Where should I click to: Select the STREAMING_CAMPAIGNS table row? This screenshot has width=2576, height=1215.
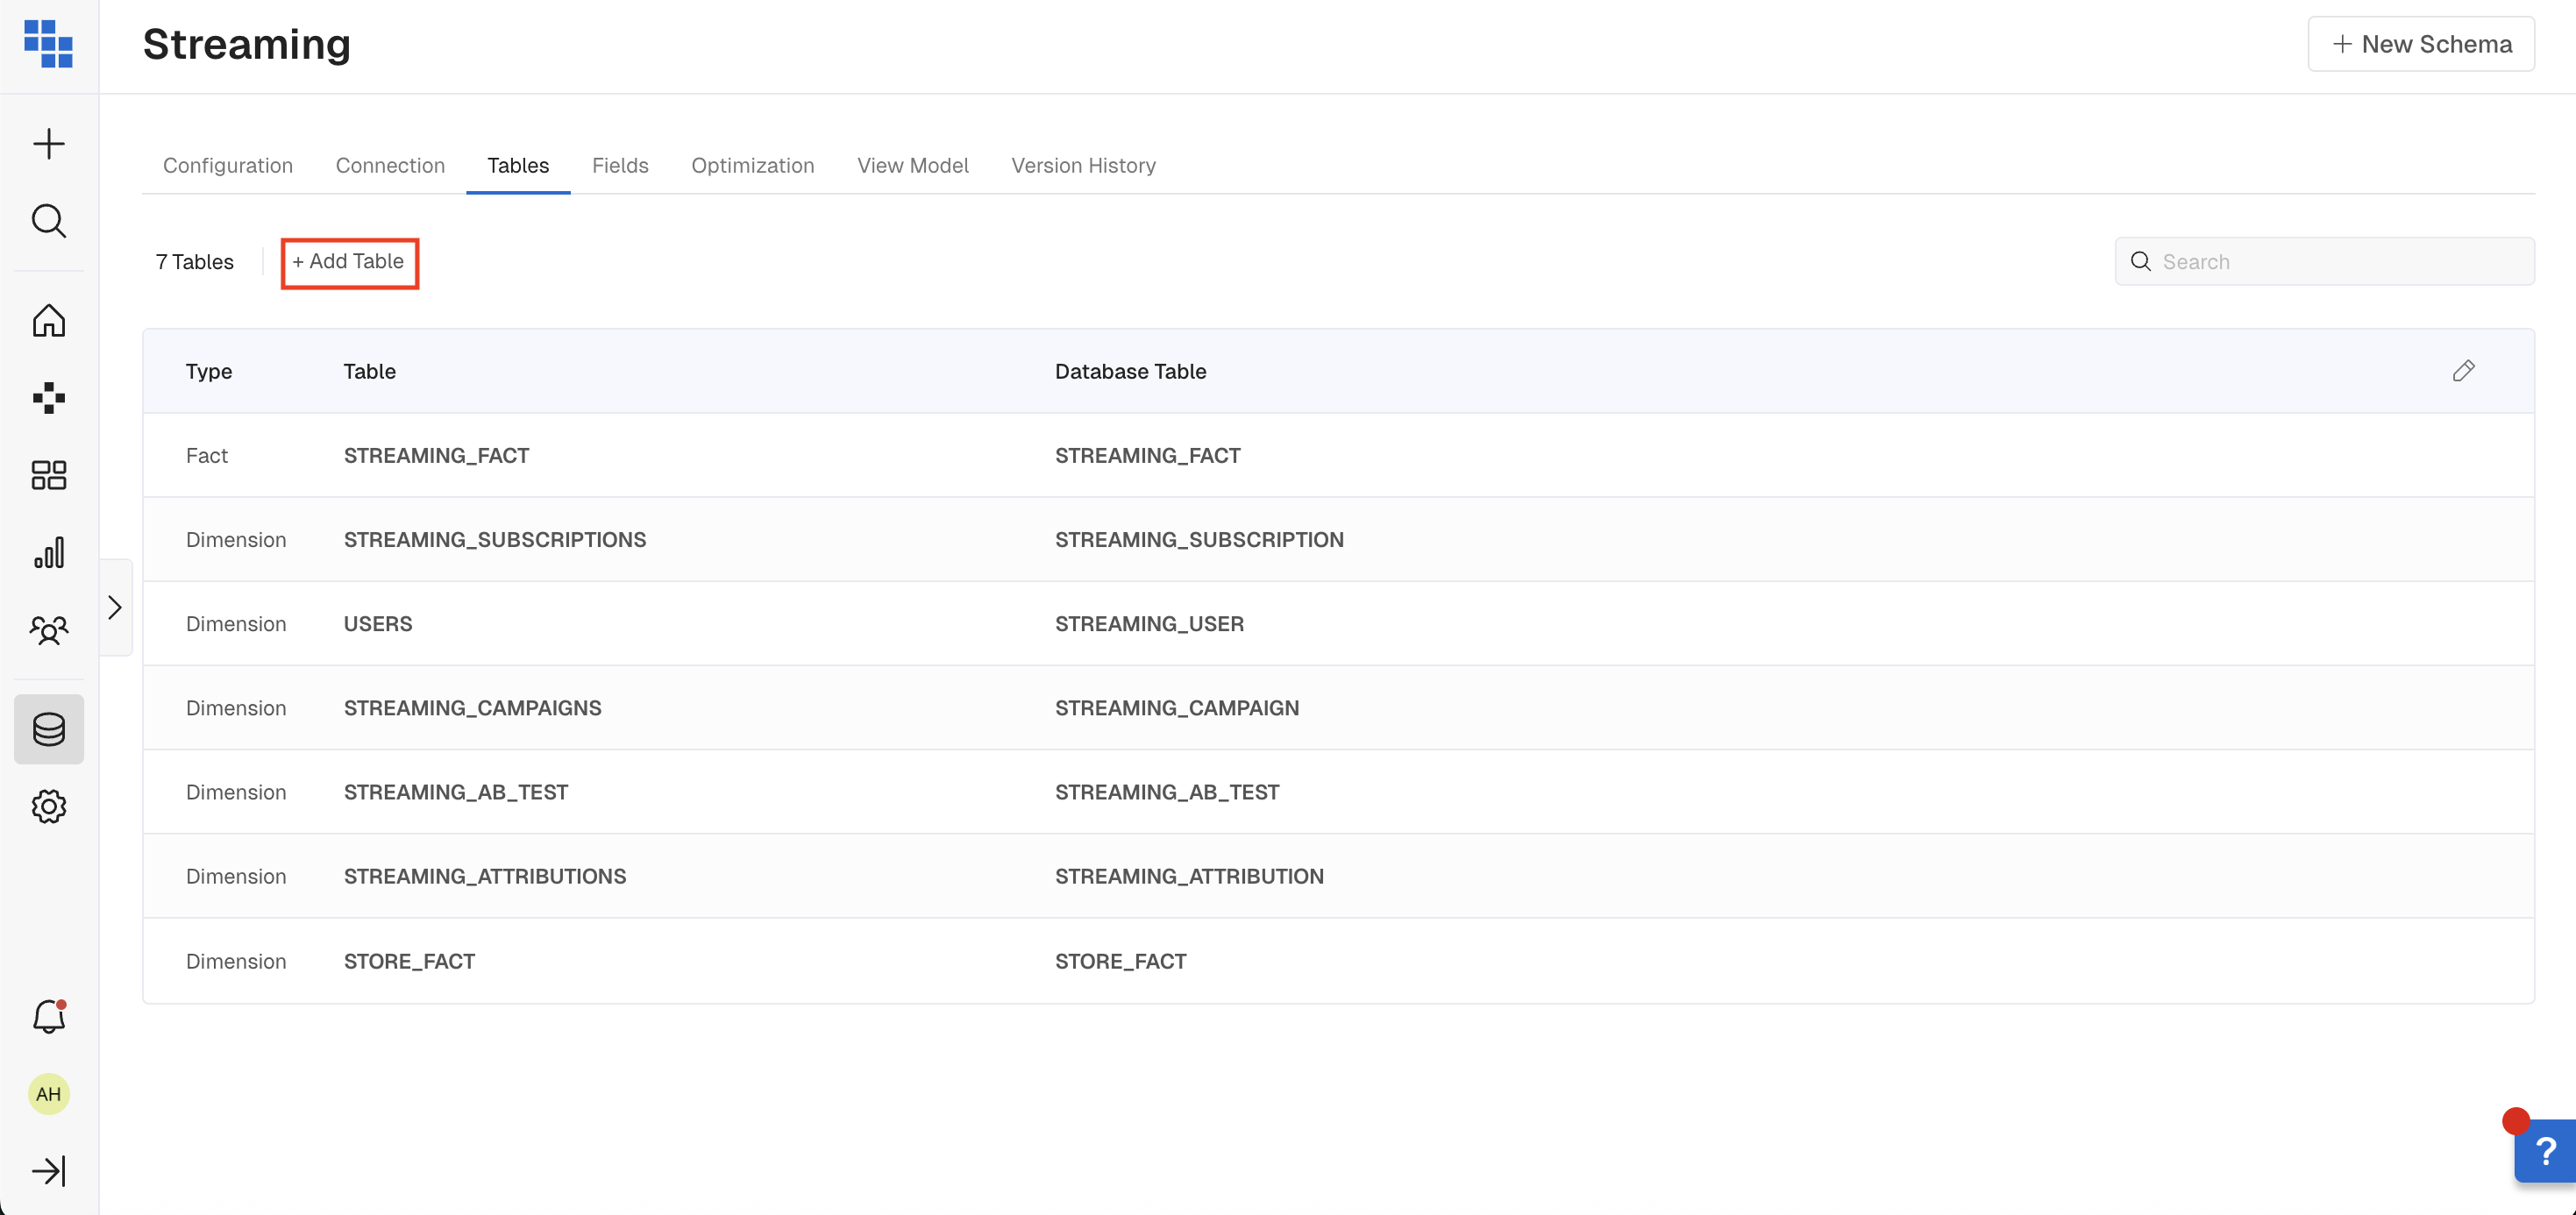[x=472, y=708]
